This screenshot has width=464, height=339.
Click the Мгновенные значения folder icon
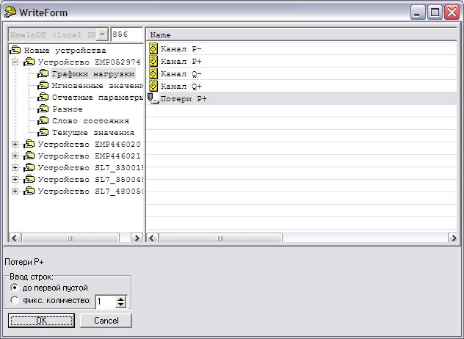[x=43, y=86]
